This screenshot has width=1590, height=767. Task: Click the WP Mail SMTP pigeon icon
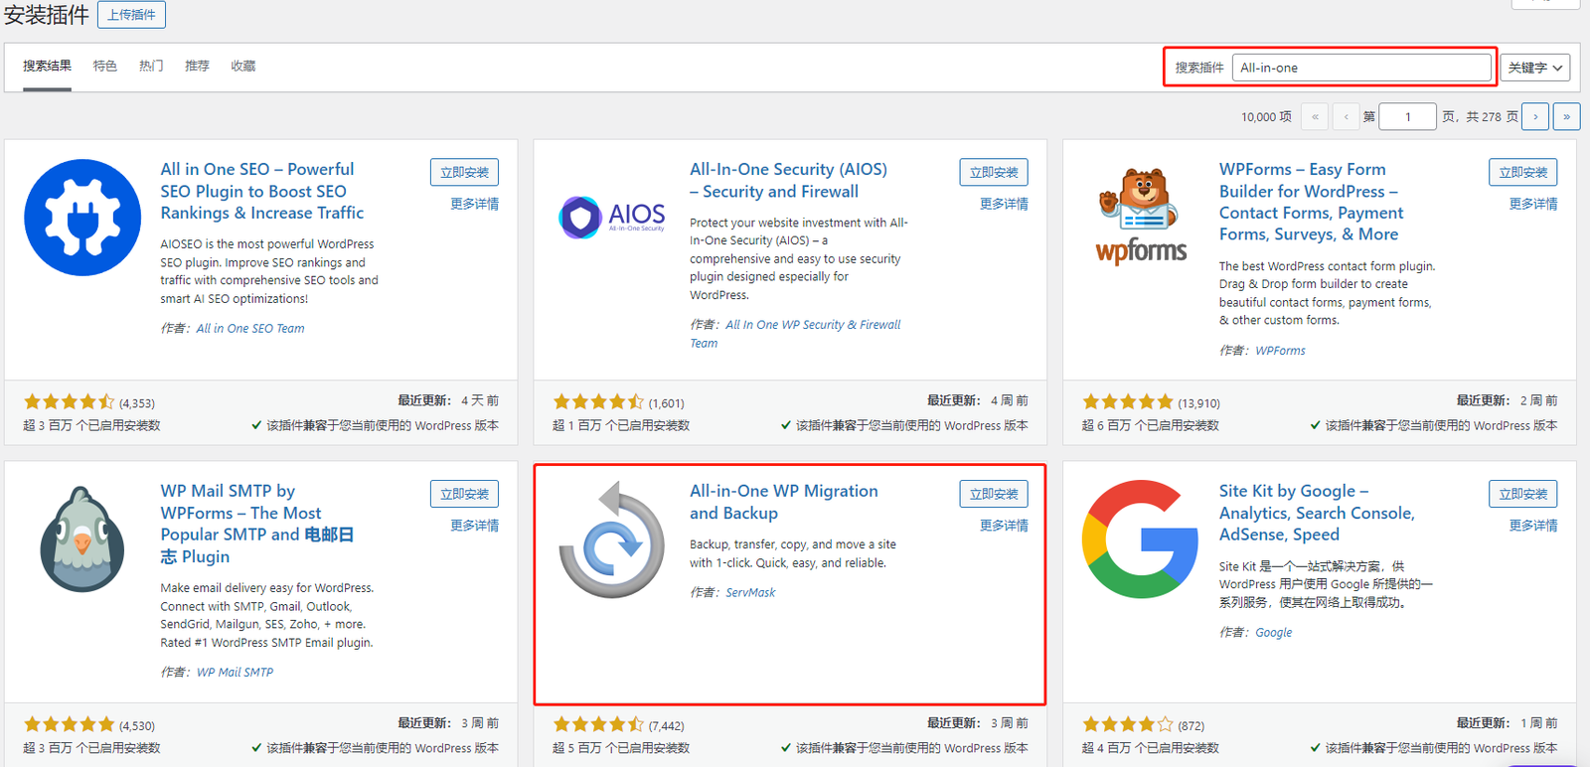[x=82, y=539]
